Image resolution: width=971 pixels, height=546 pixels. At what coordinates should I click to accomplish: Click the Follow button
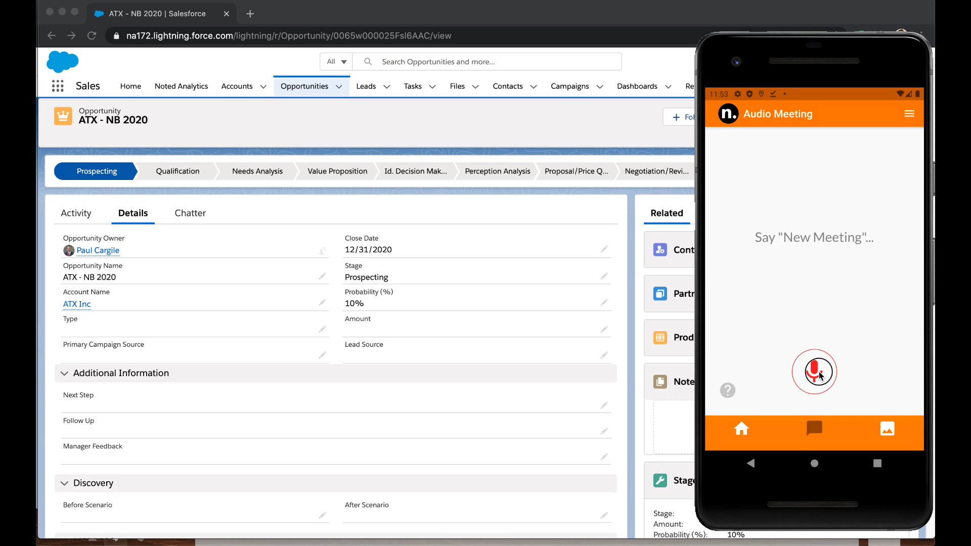click(x=680, y=117)
